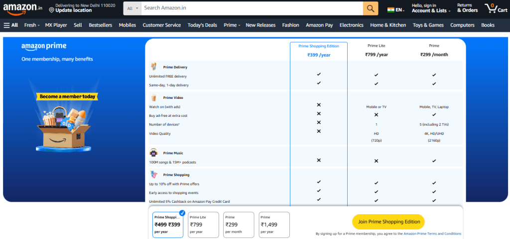The width and height of the screenshot is (510, 239).
Task: Open Today's Deals in navigation bar
Action: pyautogui.click(x=202, y=25)
